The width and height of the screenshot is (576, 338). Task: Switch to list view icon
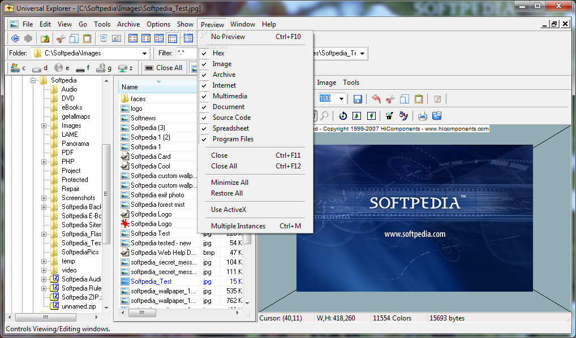click(158, 38)
